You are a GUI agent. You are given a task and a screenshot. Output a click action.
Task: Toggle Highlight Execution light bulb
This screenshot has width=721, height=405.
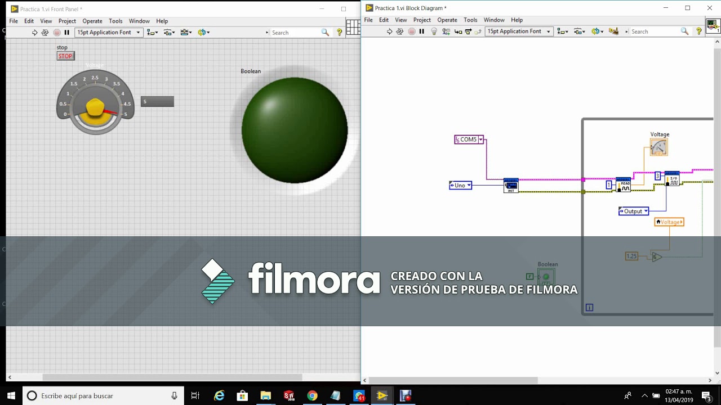tap(434, 31)
